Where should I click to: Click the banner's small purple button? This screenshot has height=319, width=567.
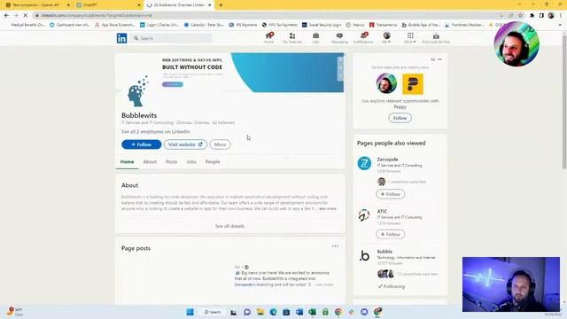(x=173, y=84)
